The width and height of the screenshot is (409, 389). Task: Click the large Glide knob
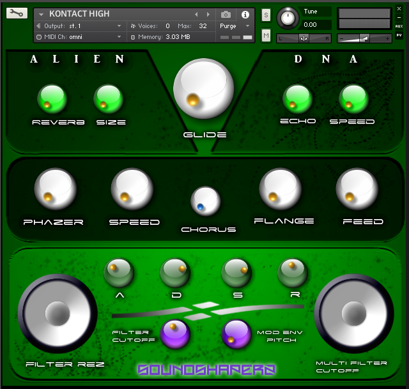[203, 89]
